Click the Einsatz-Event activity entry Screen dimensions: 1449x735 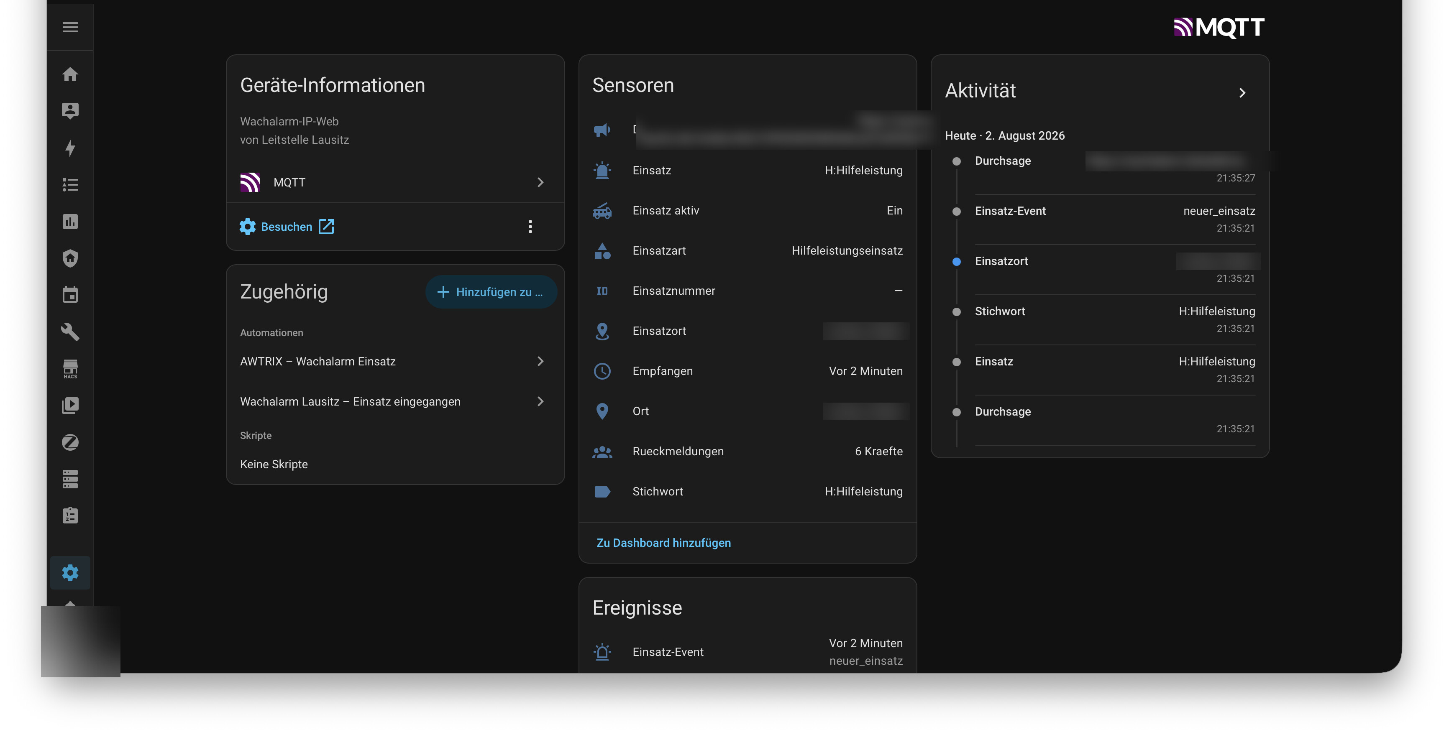(1114, 219)
